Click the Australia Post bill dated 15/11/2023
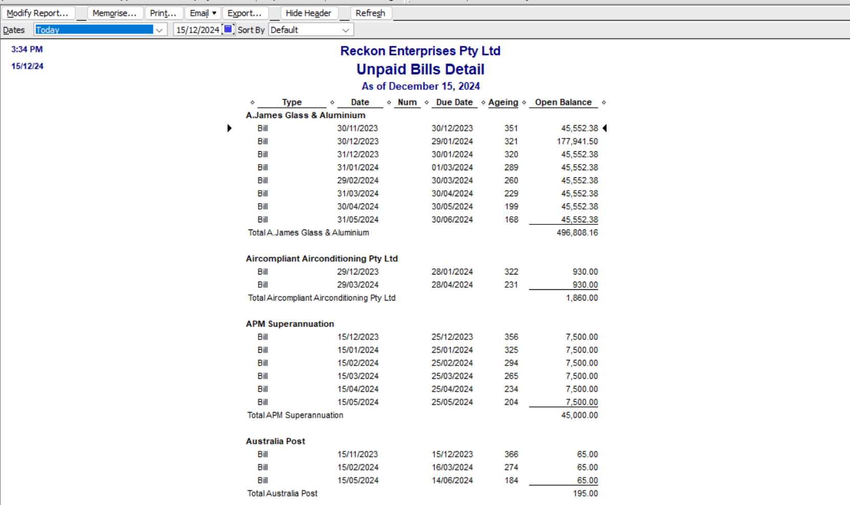 pos(357,454)
